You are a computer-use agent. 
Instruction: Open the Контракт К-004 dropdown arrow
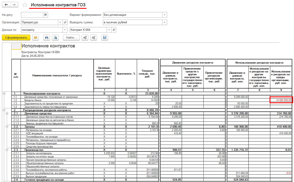click(109, 30)
